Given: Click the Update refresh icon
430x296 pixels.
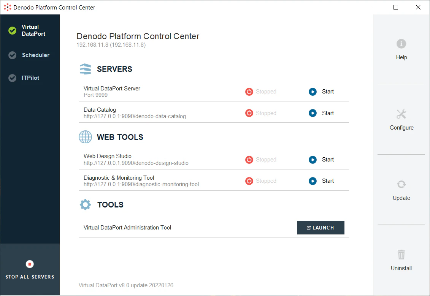Looking at the screenshot, I should tap(401, 184).
